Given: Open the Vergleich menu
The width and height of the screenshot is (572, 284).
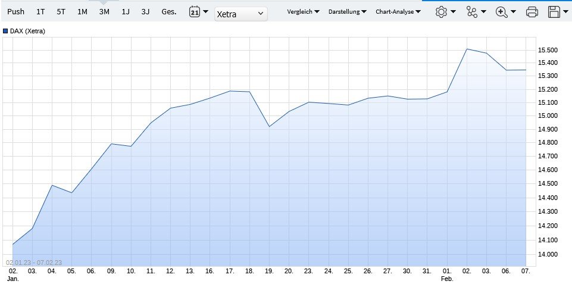Looking at the screenshot, I should [x=303, y=12].
